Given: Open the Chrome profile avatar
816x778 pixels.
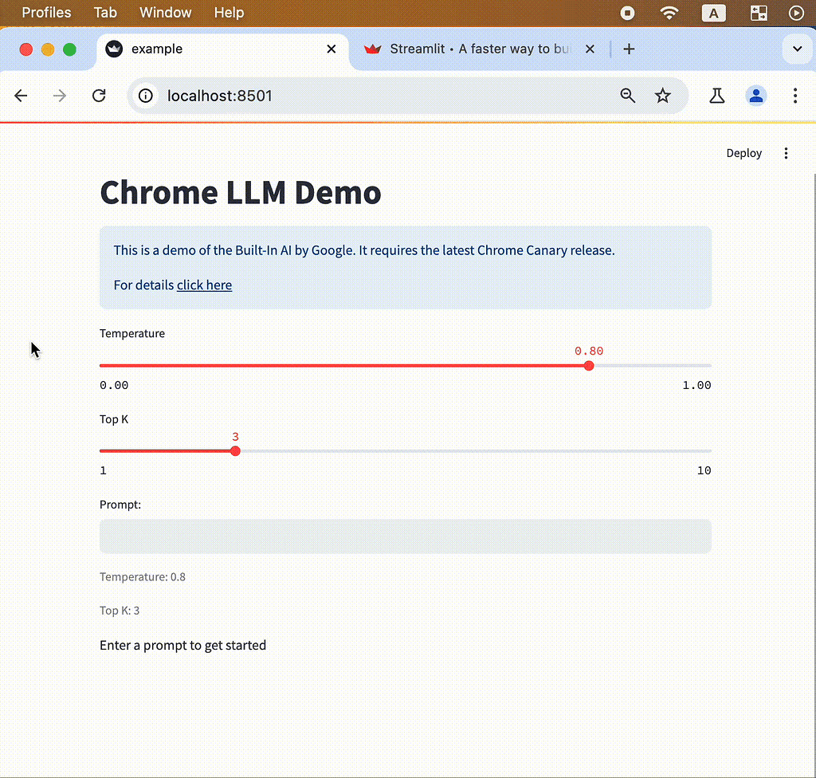Looking at the screenshot, I should pyautogui.click(x=755, y=96).
